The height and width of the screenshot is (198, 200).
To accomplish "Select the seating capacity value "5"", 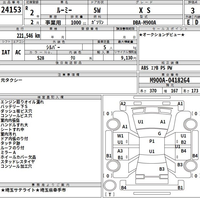I will click(x=105, y=48).
